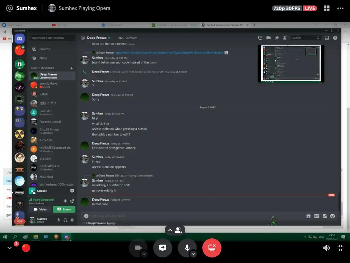350x263 pixels.
Task: Toggle stream volume speaker icon
Action: click(x=326, y=248)
